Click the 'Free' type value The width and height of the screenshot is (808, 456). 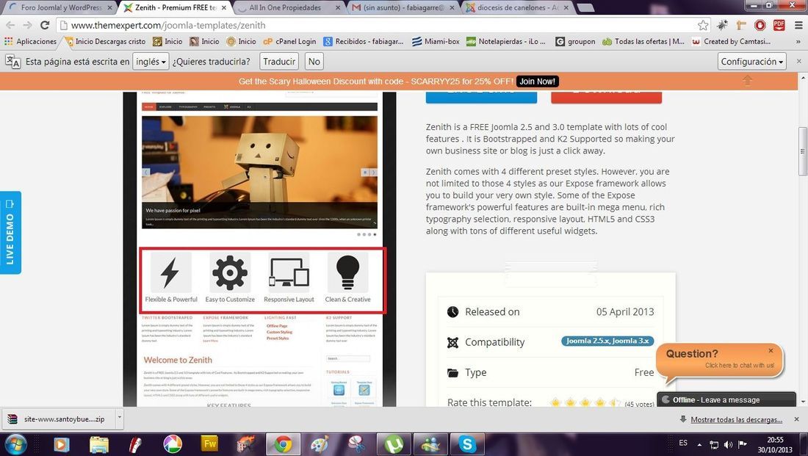click(x=644, y=372)
